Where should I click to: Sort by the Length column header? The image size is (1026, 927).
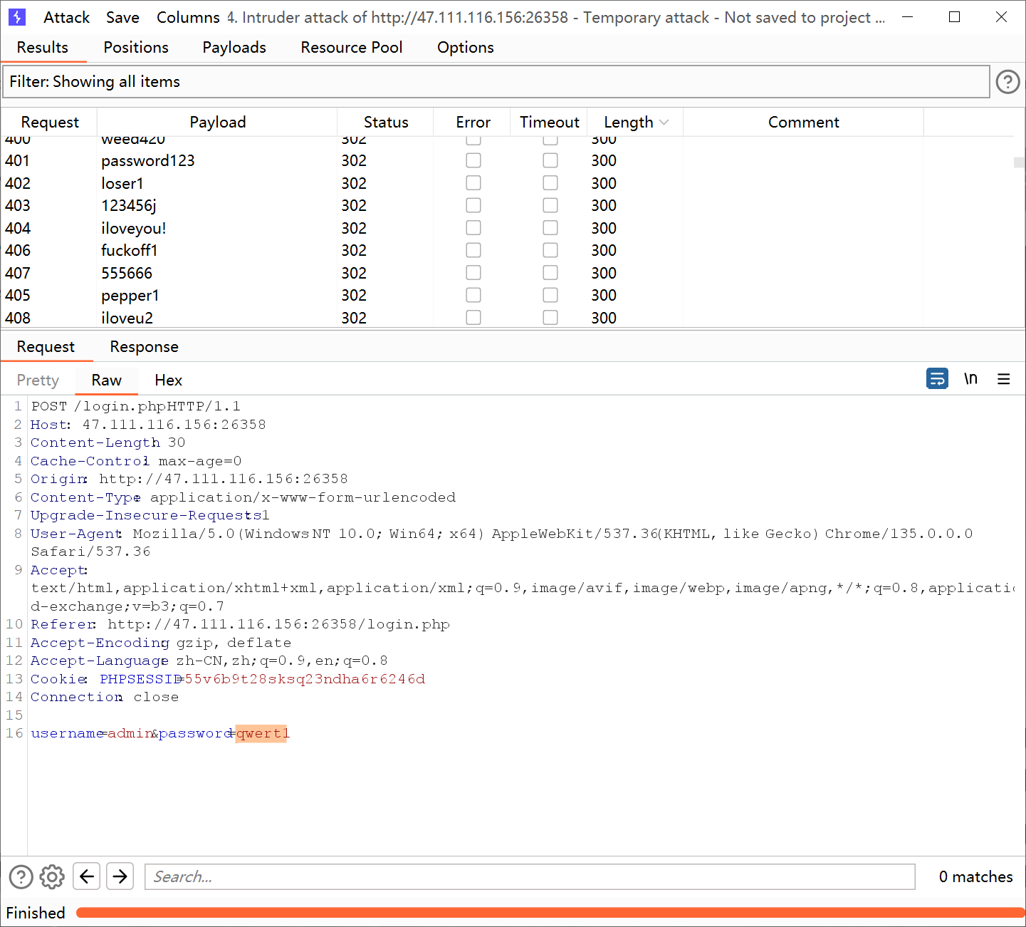629,123
